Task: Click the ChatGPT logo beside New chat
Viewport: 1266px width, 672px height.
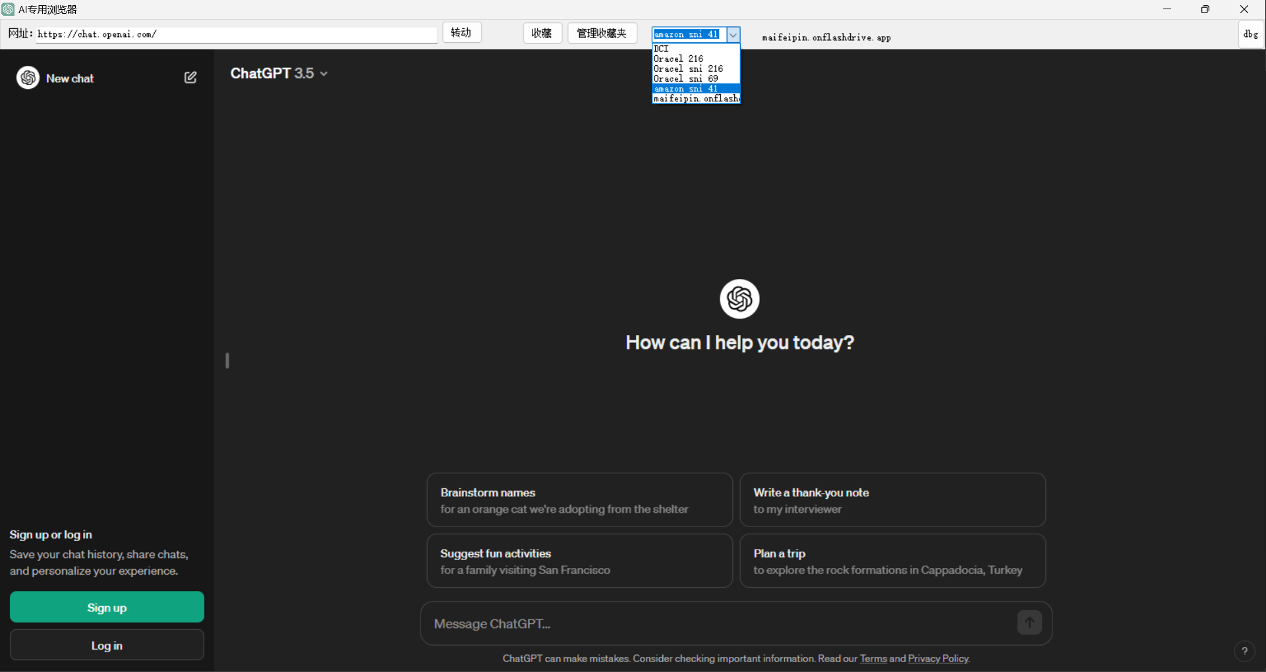Action: 28,78
